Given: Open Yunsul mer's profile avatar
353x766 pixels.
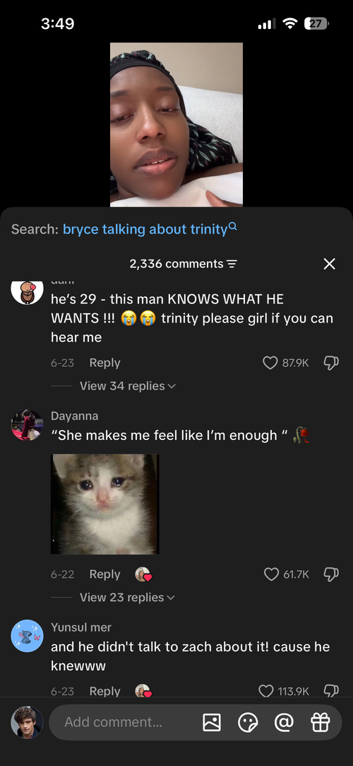Looking at the screenshot, I should click(28, 636).
